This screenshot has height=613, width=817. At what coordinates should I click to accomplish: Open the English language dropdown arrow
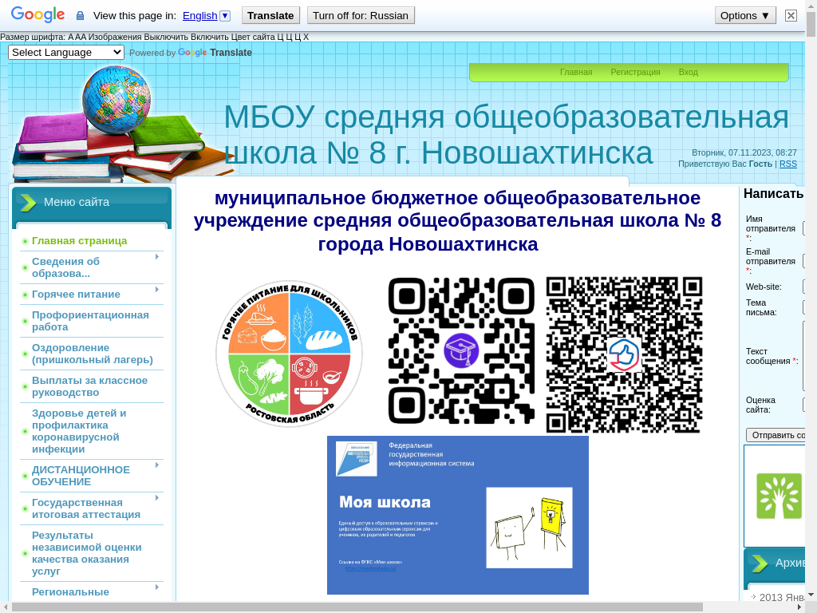coord(225,16)
